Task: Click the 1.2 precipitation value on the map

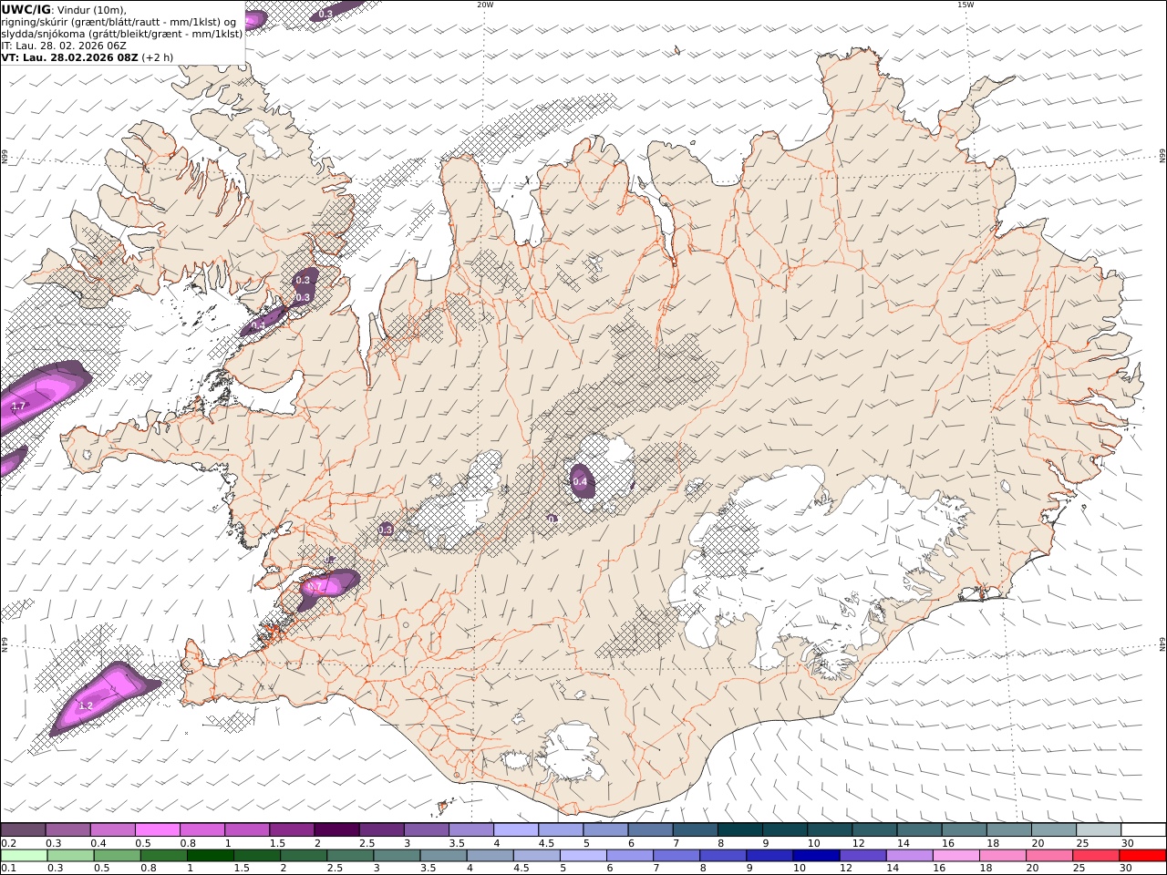Action: (x=87, y=706)
